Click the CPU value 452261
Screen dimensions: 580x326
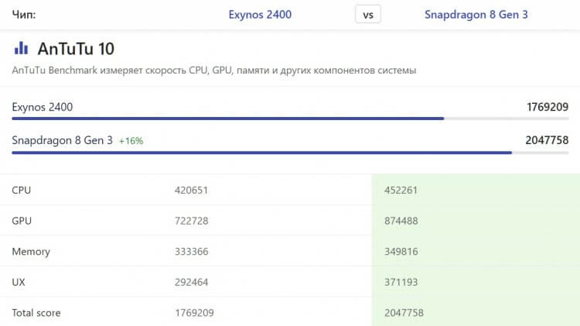[401, 190]
